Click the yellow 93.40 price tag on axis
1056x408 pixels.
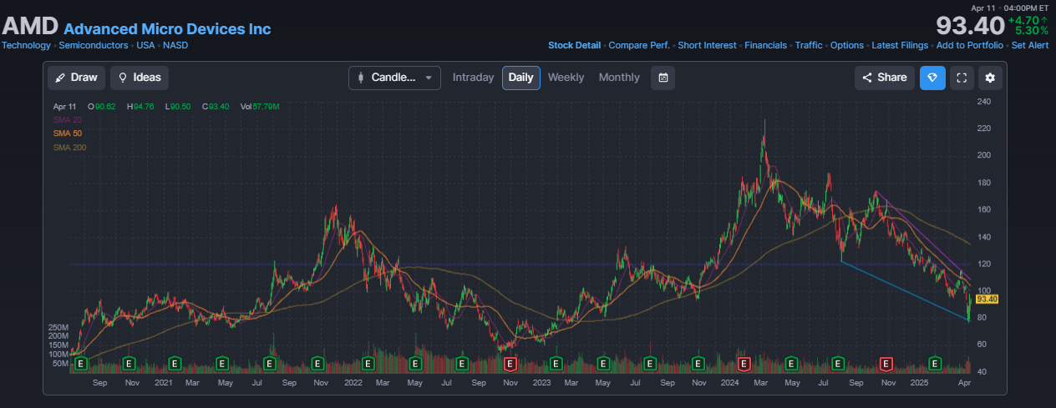coord(987,299)
